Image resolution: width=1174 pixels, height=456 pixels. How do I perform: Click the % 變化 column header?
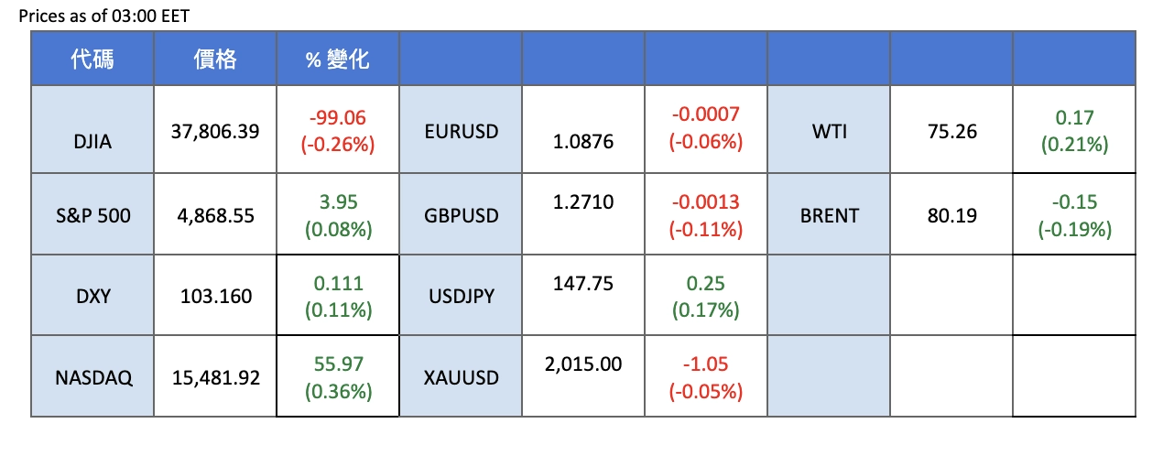click(x=337, y=60)
